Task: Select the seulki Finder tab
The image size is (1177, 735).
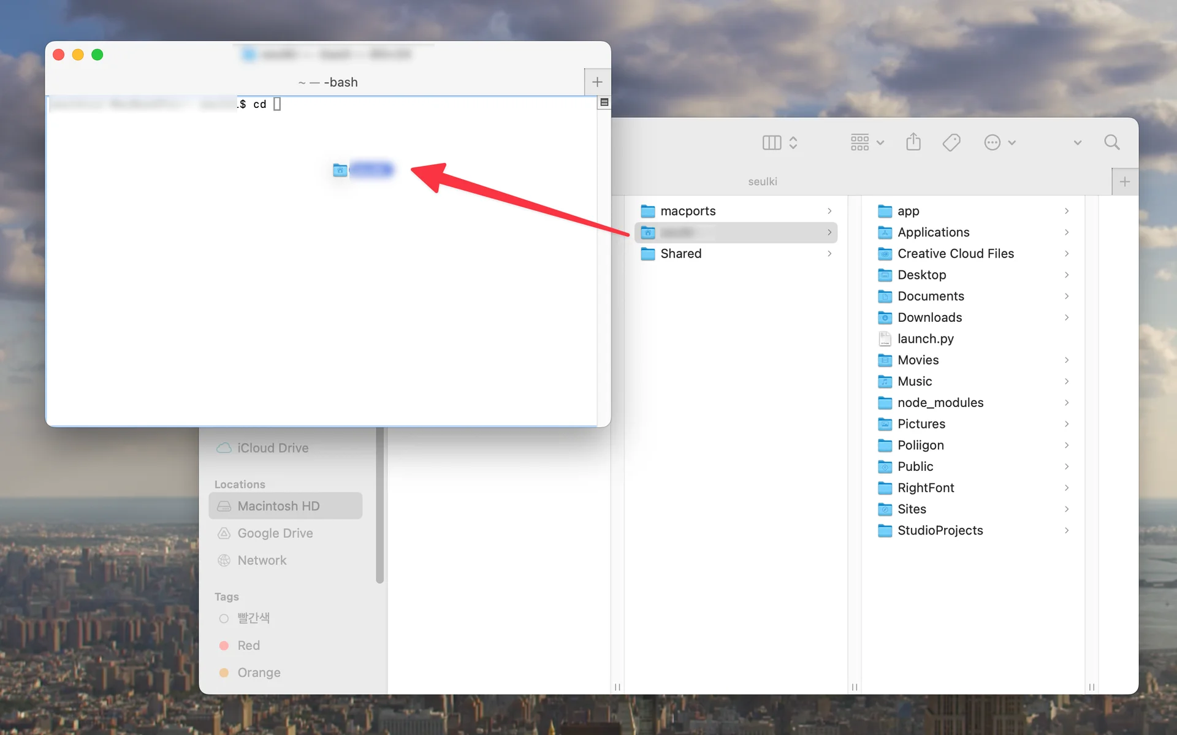Action: (762, 182)
